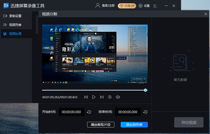Minimize the main window

tap(166, 6)
